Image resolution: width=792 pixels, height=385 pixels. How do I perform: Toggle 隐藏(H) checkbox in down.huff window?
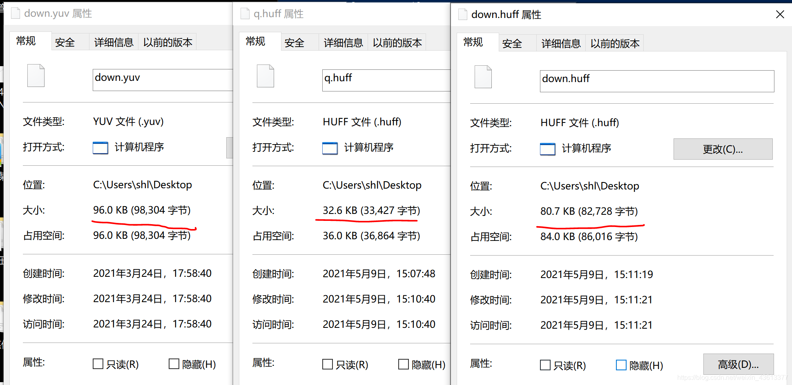point(621,365)
